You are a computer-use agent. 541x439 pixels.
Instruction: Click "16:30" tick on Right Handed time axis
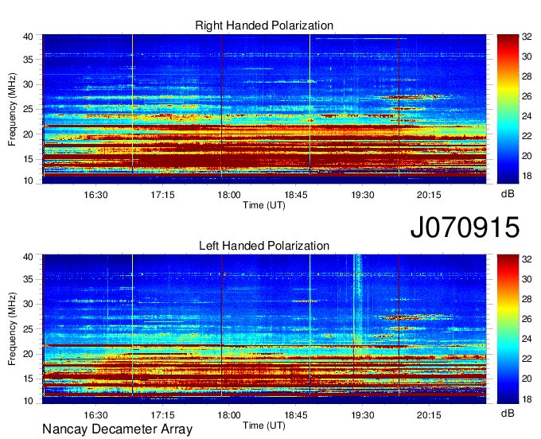[x=95, y=195]
